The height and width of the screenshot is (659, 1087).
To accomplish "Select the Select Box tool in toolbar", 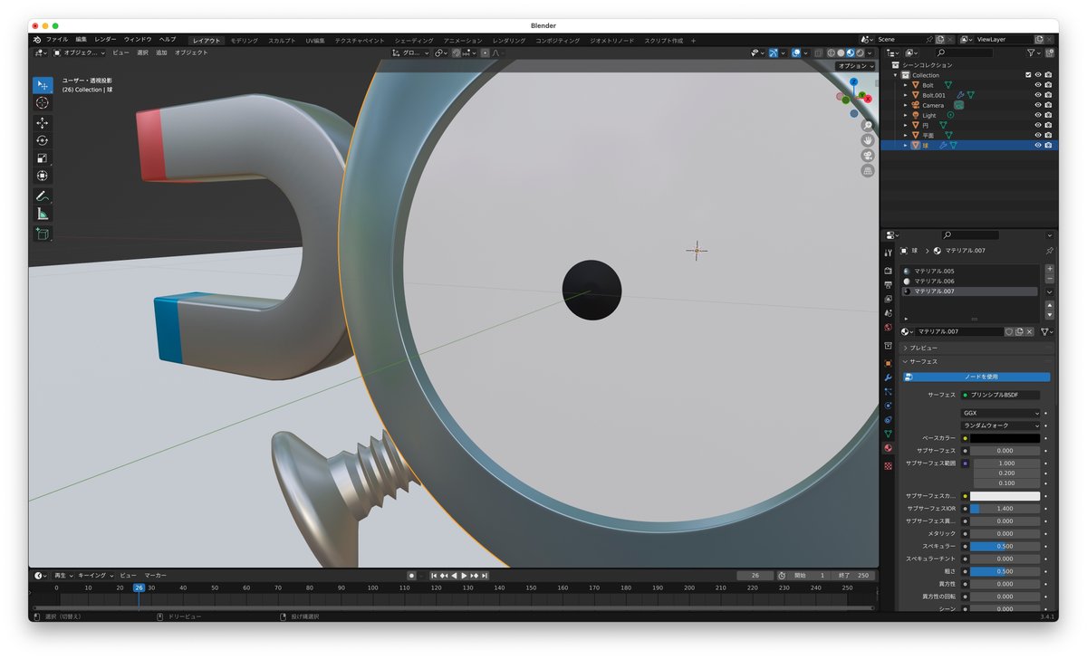I will click(43, 85).
